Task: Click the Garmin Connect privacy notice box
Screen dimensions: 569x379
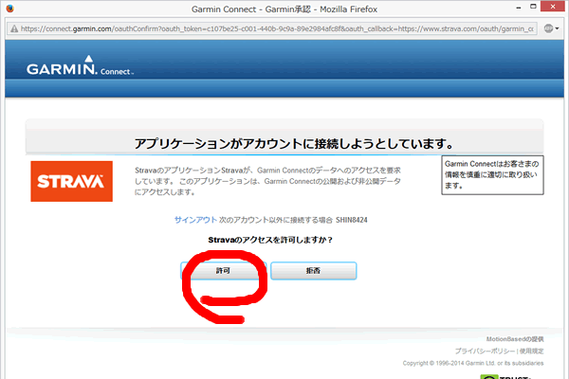Action: 492,175
